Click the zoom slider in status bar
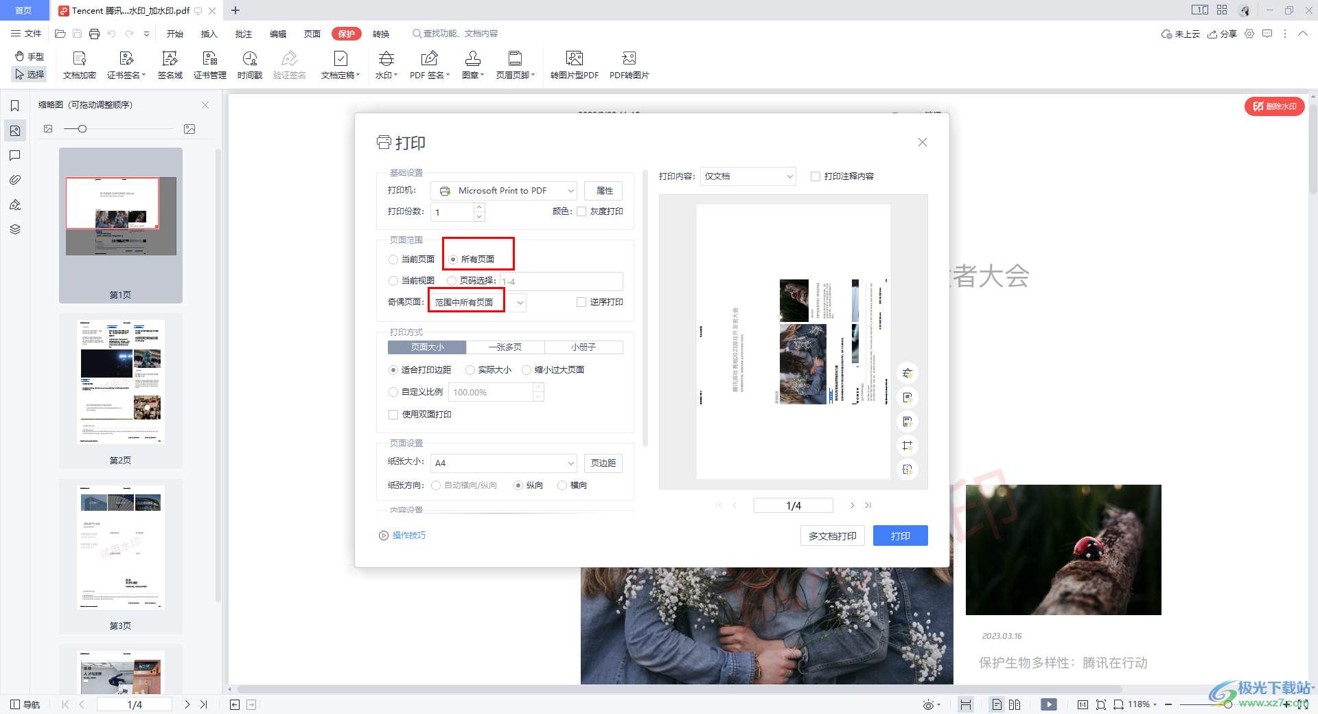Image resolution: width=1318 pixels, height=714 pixels. pyautogui.click(x=1227, y=704)
